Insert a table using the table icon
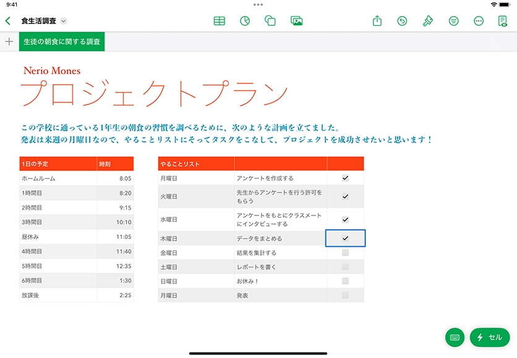Image resolution: width=517 pixels, height=358 pixels. [x=219, y=21]
